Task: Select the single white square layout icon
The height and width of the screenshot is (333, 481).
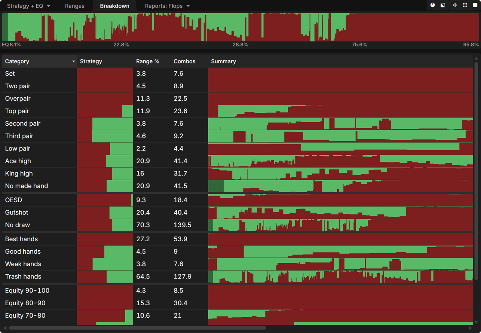Action: pyautogui.click(x=475, y=5)
